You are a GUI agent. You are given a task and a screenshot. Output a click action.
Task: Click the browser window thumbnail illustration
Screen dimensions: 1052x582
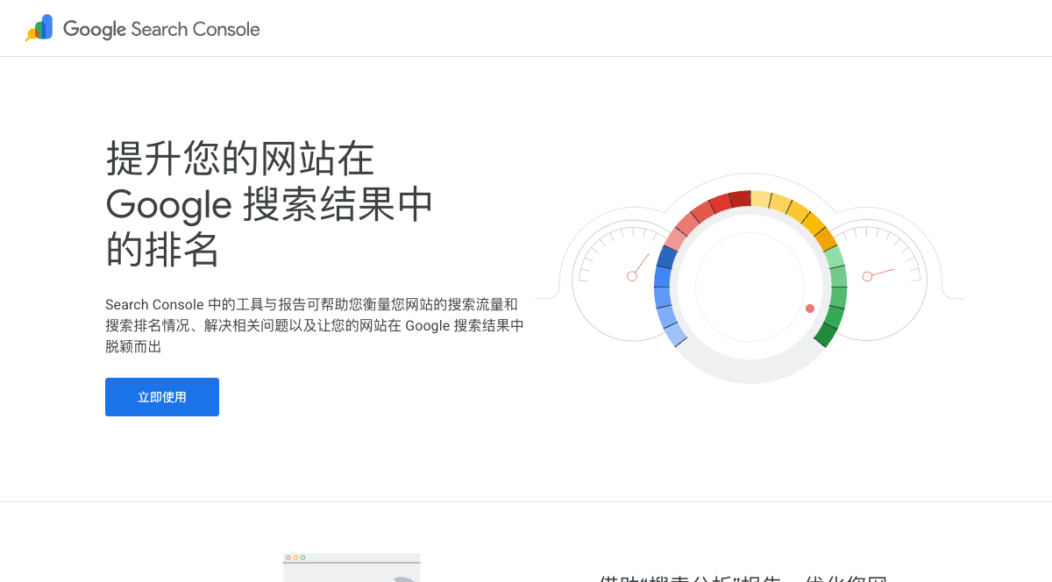(352, 567)
